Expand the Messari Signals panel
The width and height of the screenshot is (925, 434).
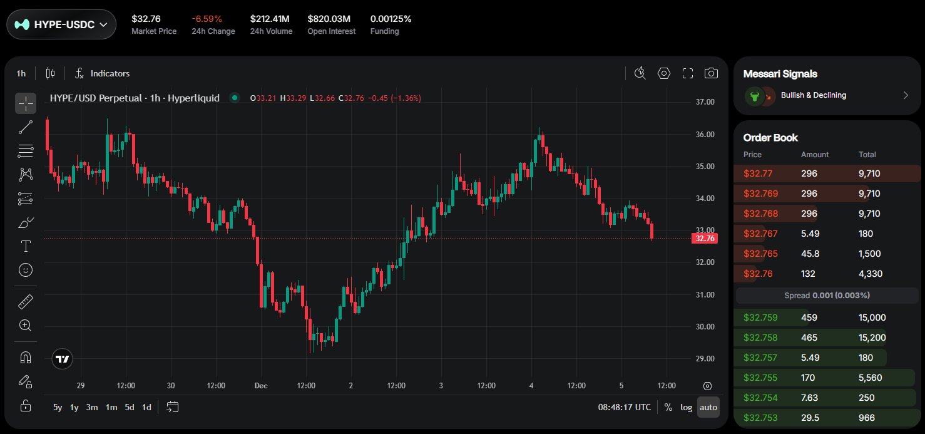click(x=905, y=95)
